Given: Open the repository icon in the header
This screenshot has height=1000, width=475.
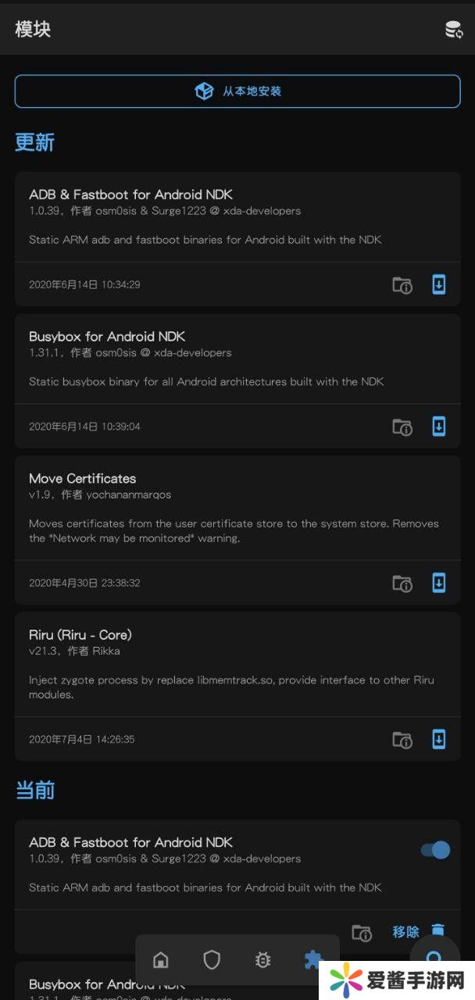Looking at the screenshot, I should pos(453,30).
